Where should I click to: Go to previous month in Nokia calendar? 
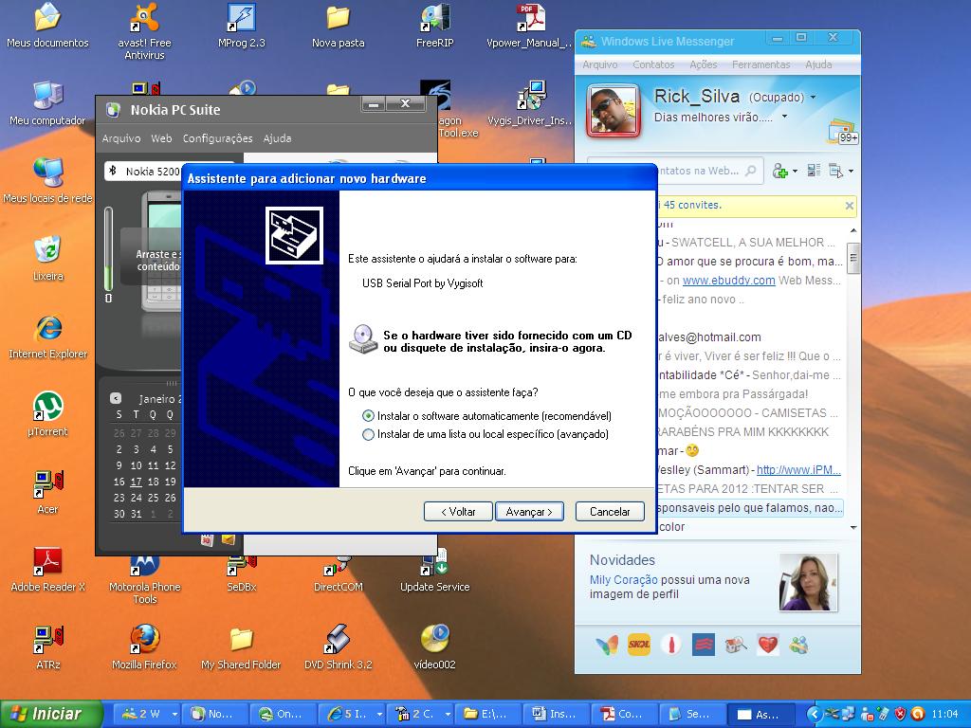(x=116, y=398)
